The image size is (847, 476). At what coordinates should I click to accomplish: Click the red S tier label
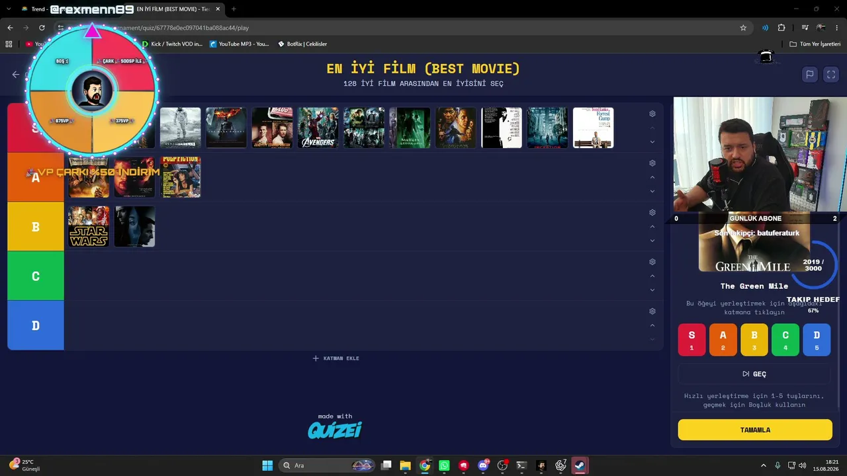pyautogui.click(x=36, y=128)
